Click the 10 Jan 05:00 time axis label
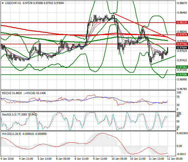188x162 pixels. pyautogui.click(x=119, y=159)
